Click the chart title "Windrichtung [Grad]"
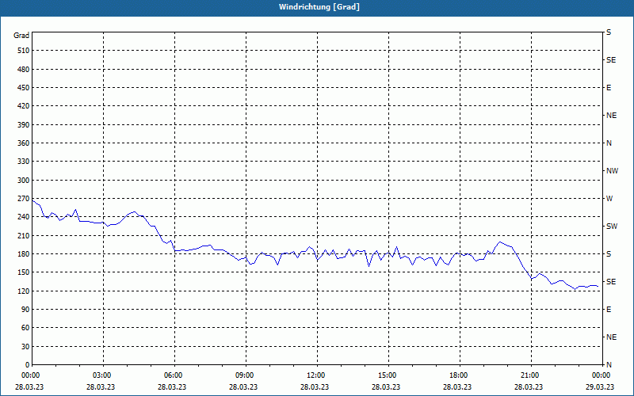 click(x=319, y=7)
